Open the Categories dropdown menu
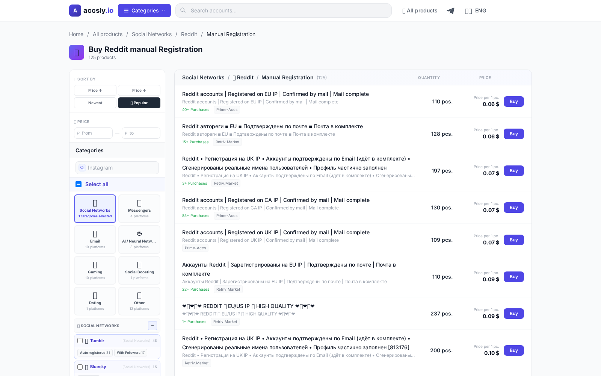The image size is (601, 376). (144, 10)
